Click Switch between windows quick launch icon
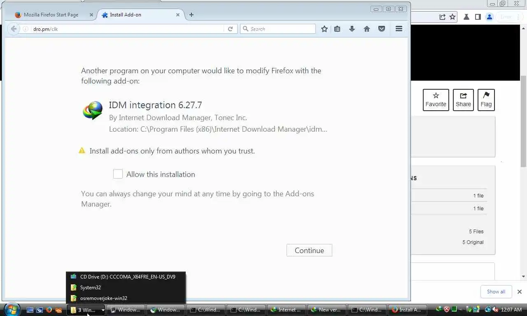527x316 pixels. pyautogui.click(x=40, y=310)
